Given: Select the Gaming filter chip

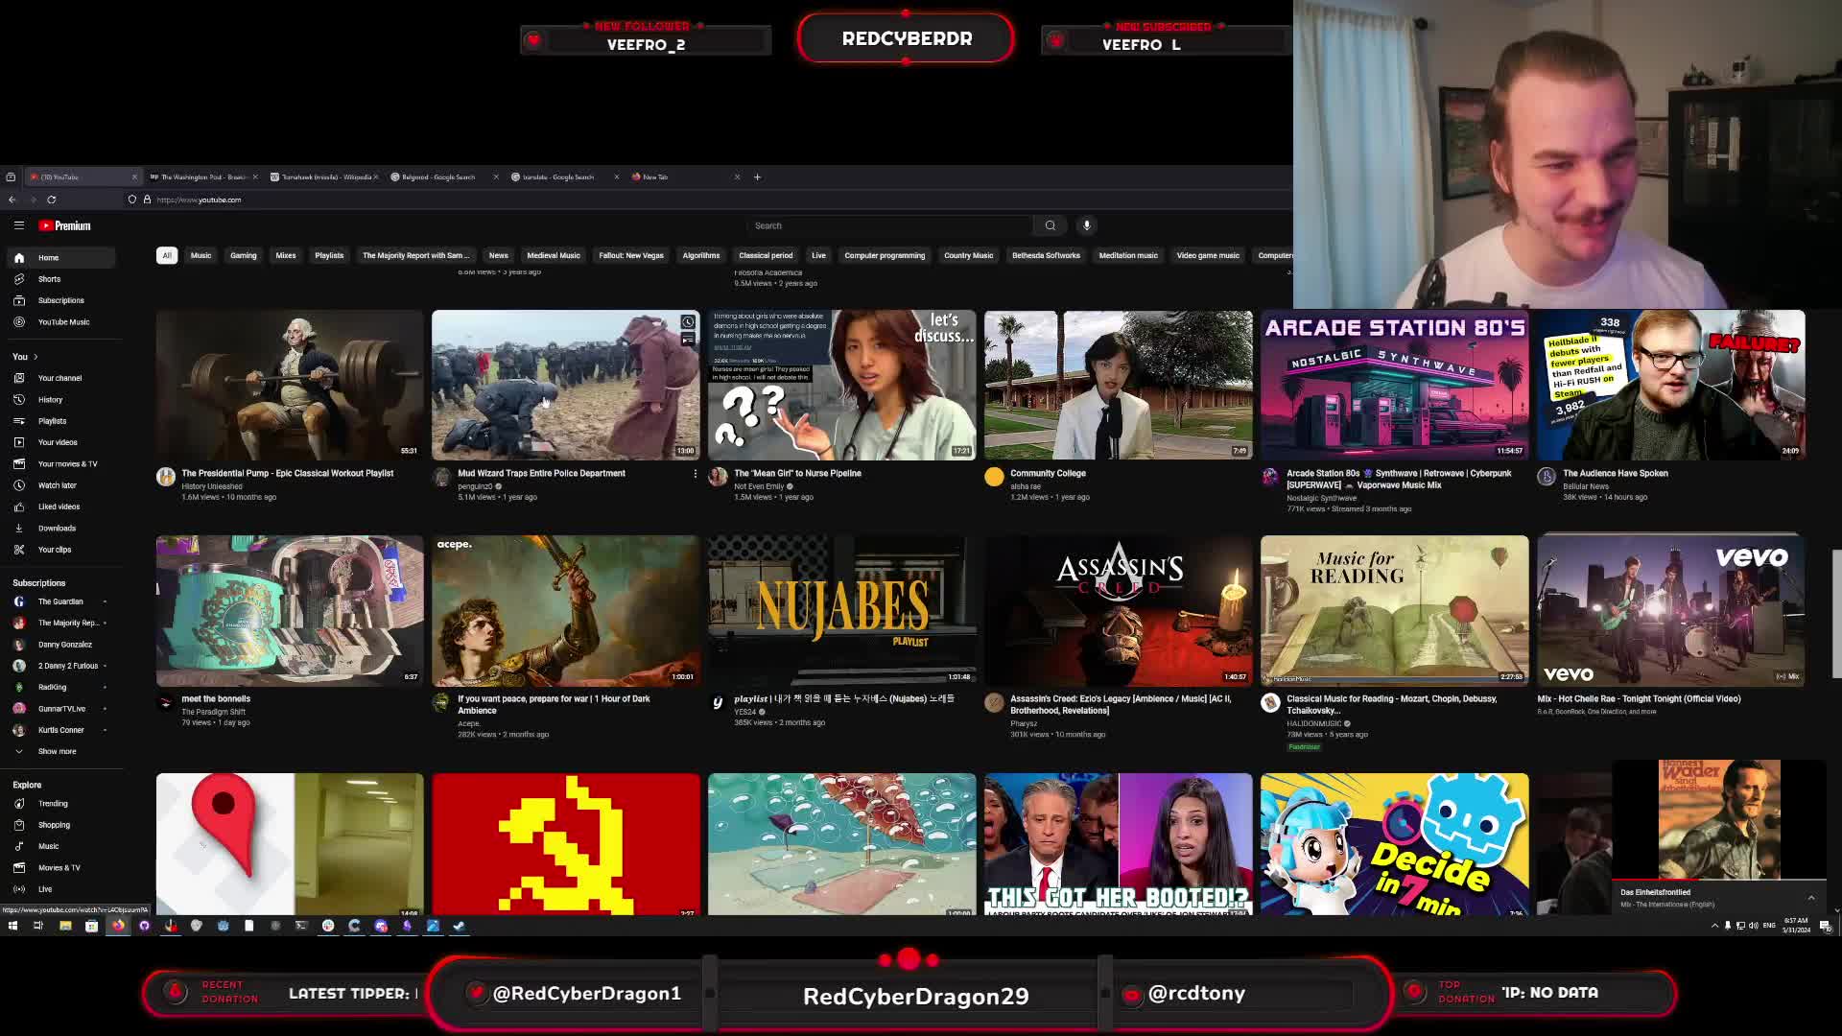Looking at the screenshot, I should pos(243,255).
